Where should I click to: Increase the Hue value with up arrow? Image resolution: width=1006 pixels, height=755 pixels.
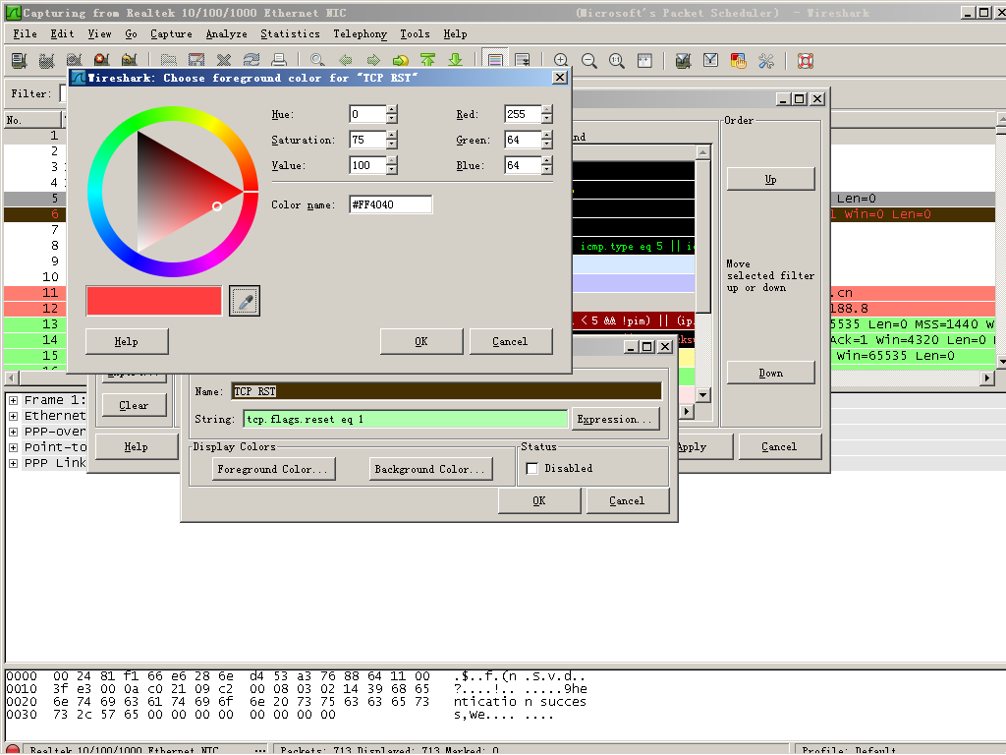click(392, 110)
